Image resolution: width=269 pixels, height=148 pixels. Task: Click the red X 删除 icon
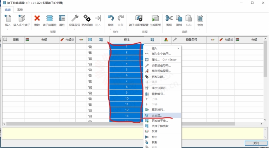(x=37, y=18)
